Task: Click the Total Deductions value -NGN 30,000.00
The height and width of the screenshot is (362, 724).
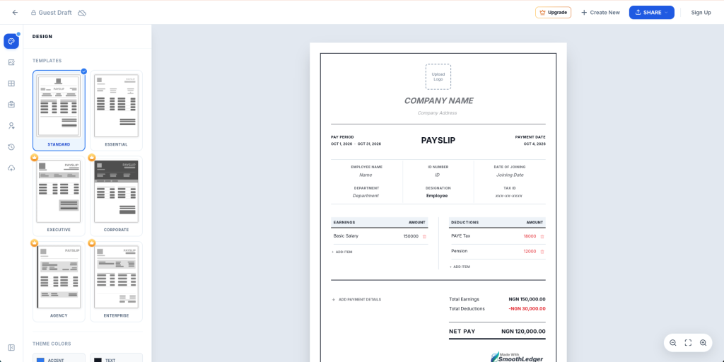Action: (527, 309)
